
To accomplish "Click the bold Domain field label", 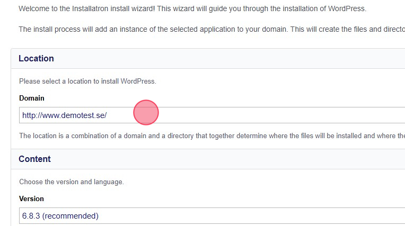I will pyautogui.click(x=32, y=98).
